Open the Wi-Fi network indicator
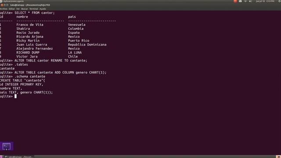 tap(245, 1)
